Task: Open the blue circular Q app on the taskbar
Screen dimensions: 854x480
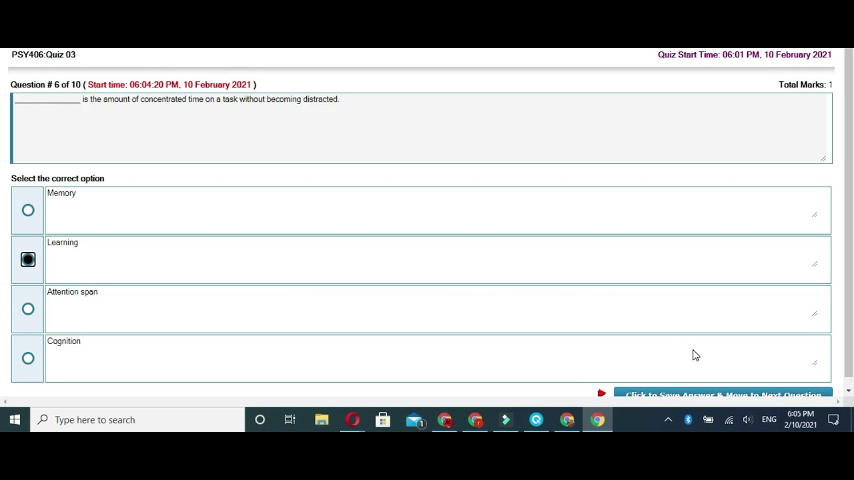Action: pyautogui.click(x=536, y=420)
